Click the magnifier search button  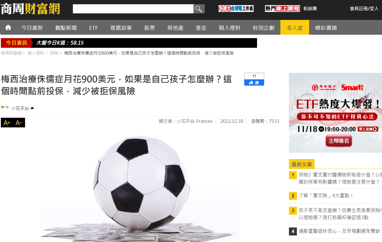pos(199,9)
